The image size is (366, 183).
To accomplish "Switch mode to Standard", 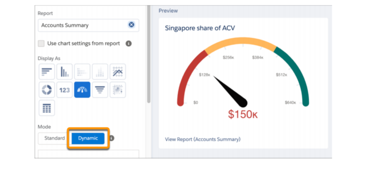I will (x=54, y=138).
